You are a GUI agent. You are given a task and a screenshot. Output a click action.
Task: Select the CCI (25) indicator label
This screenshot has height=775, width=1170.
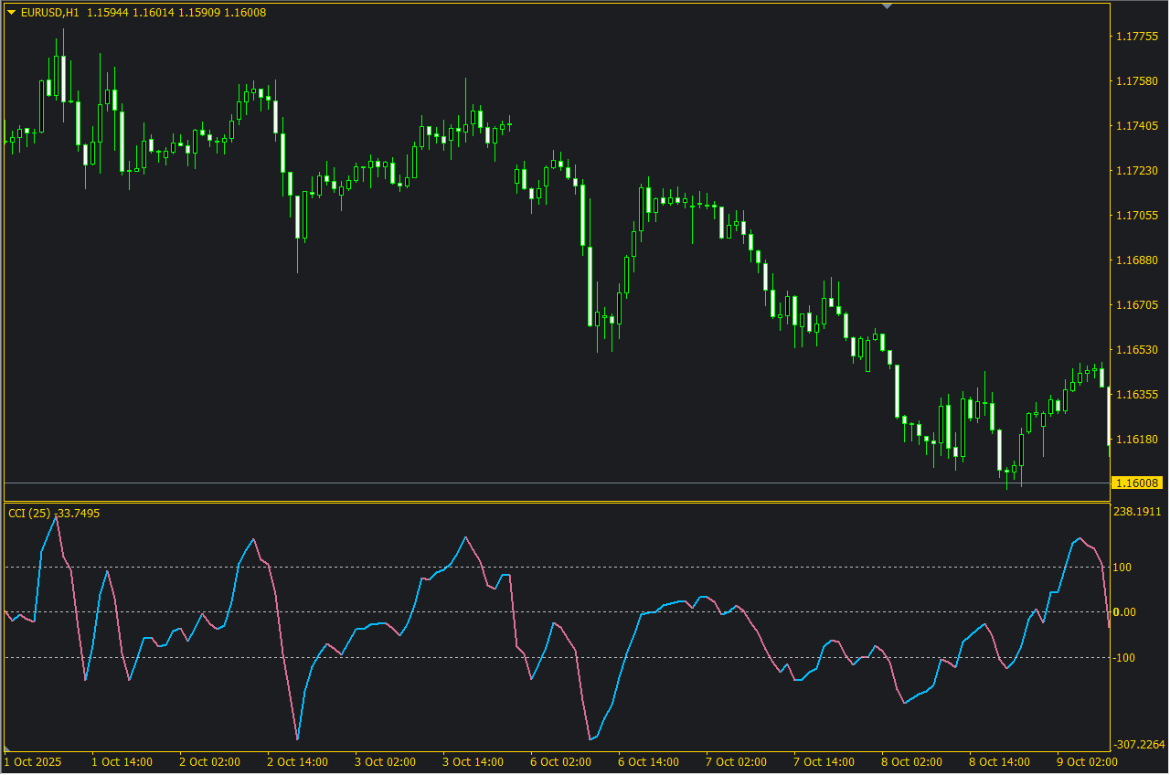(29, 514)
